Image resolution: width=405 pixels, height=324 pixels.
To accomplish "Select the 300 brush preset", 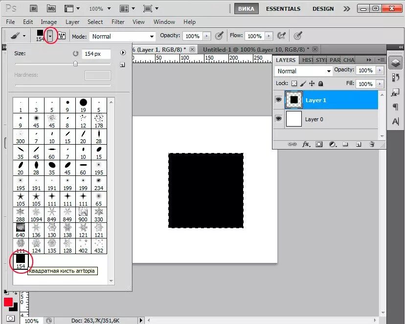I will pos(21,137).
